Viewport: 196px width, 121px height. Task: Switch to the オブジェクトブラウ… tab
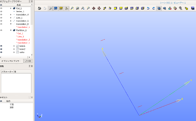(x=11, y=61)
